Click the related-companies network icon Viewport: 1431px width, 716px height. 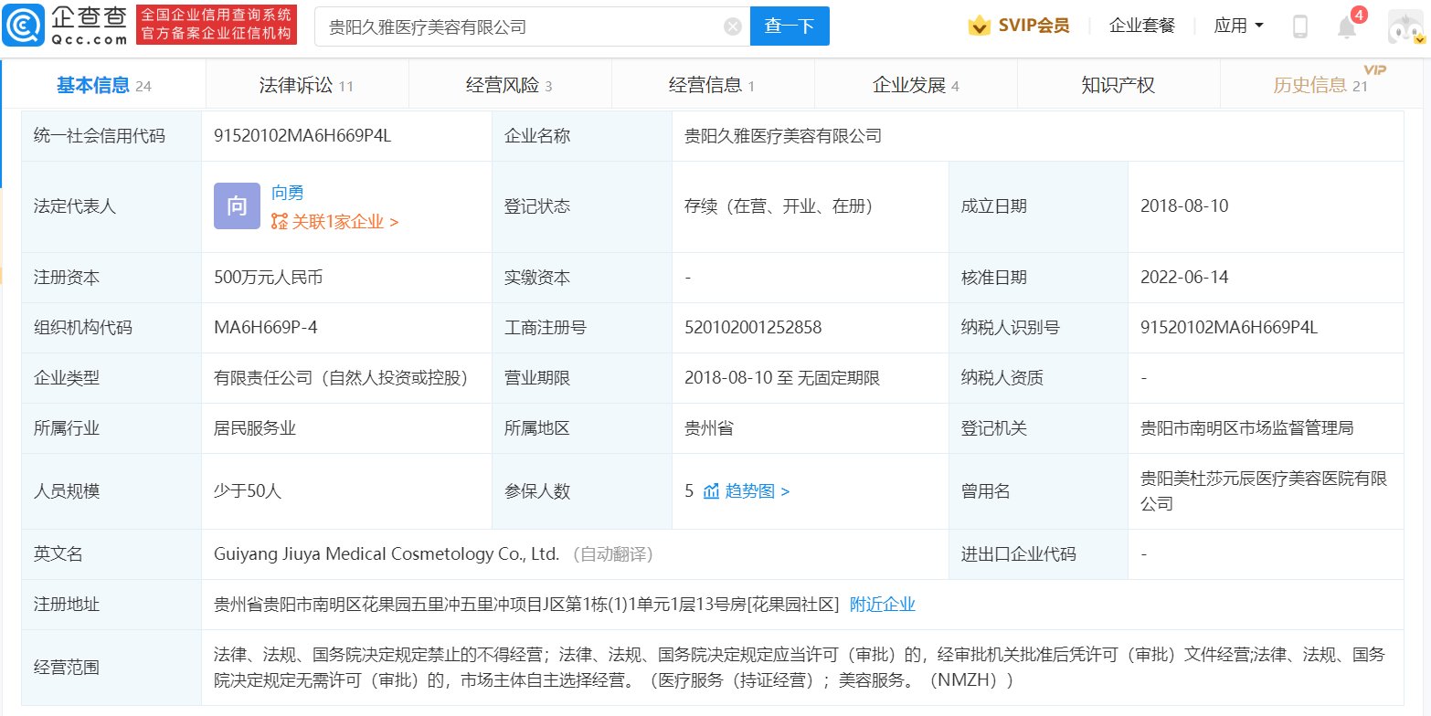coord(279,221)
